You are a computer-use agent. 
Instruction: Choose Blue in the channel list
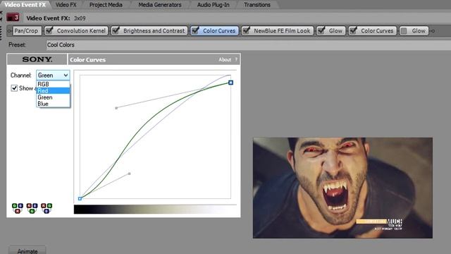[53, 104]
